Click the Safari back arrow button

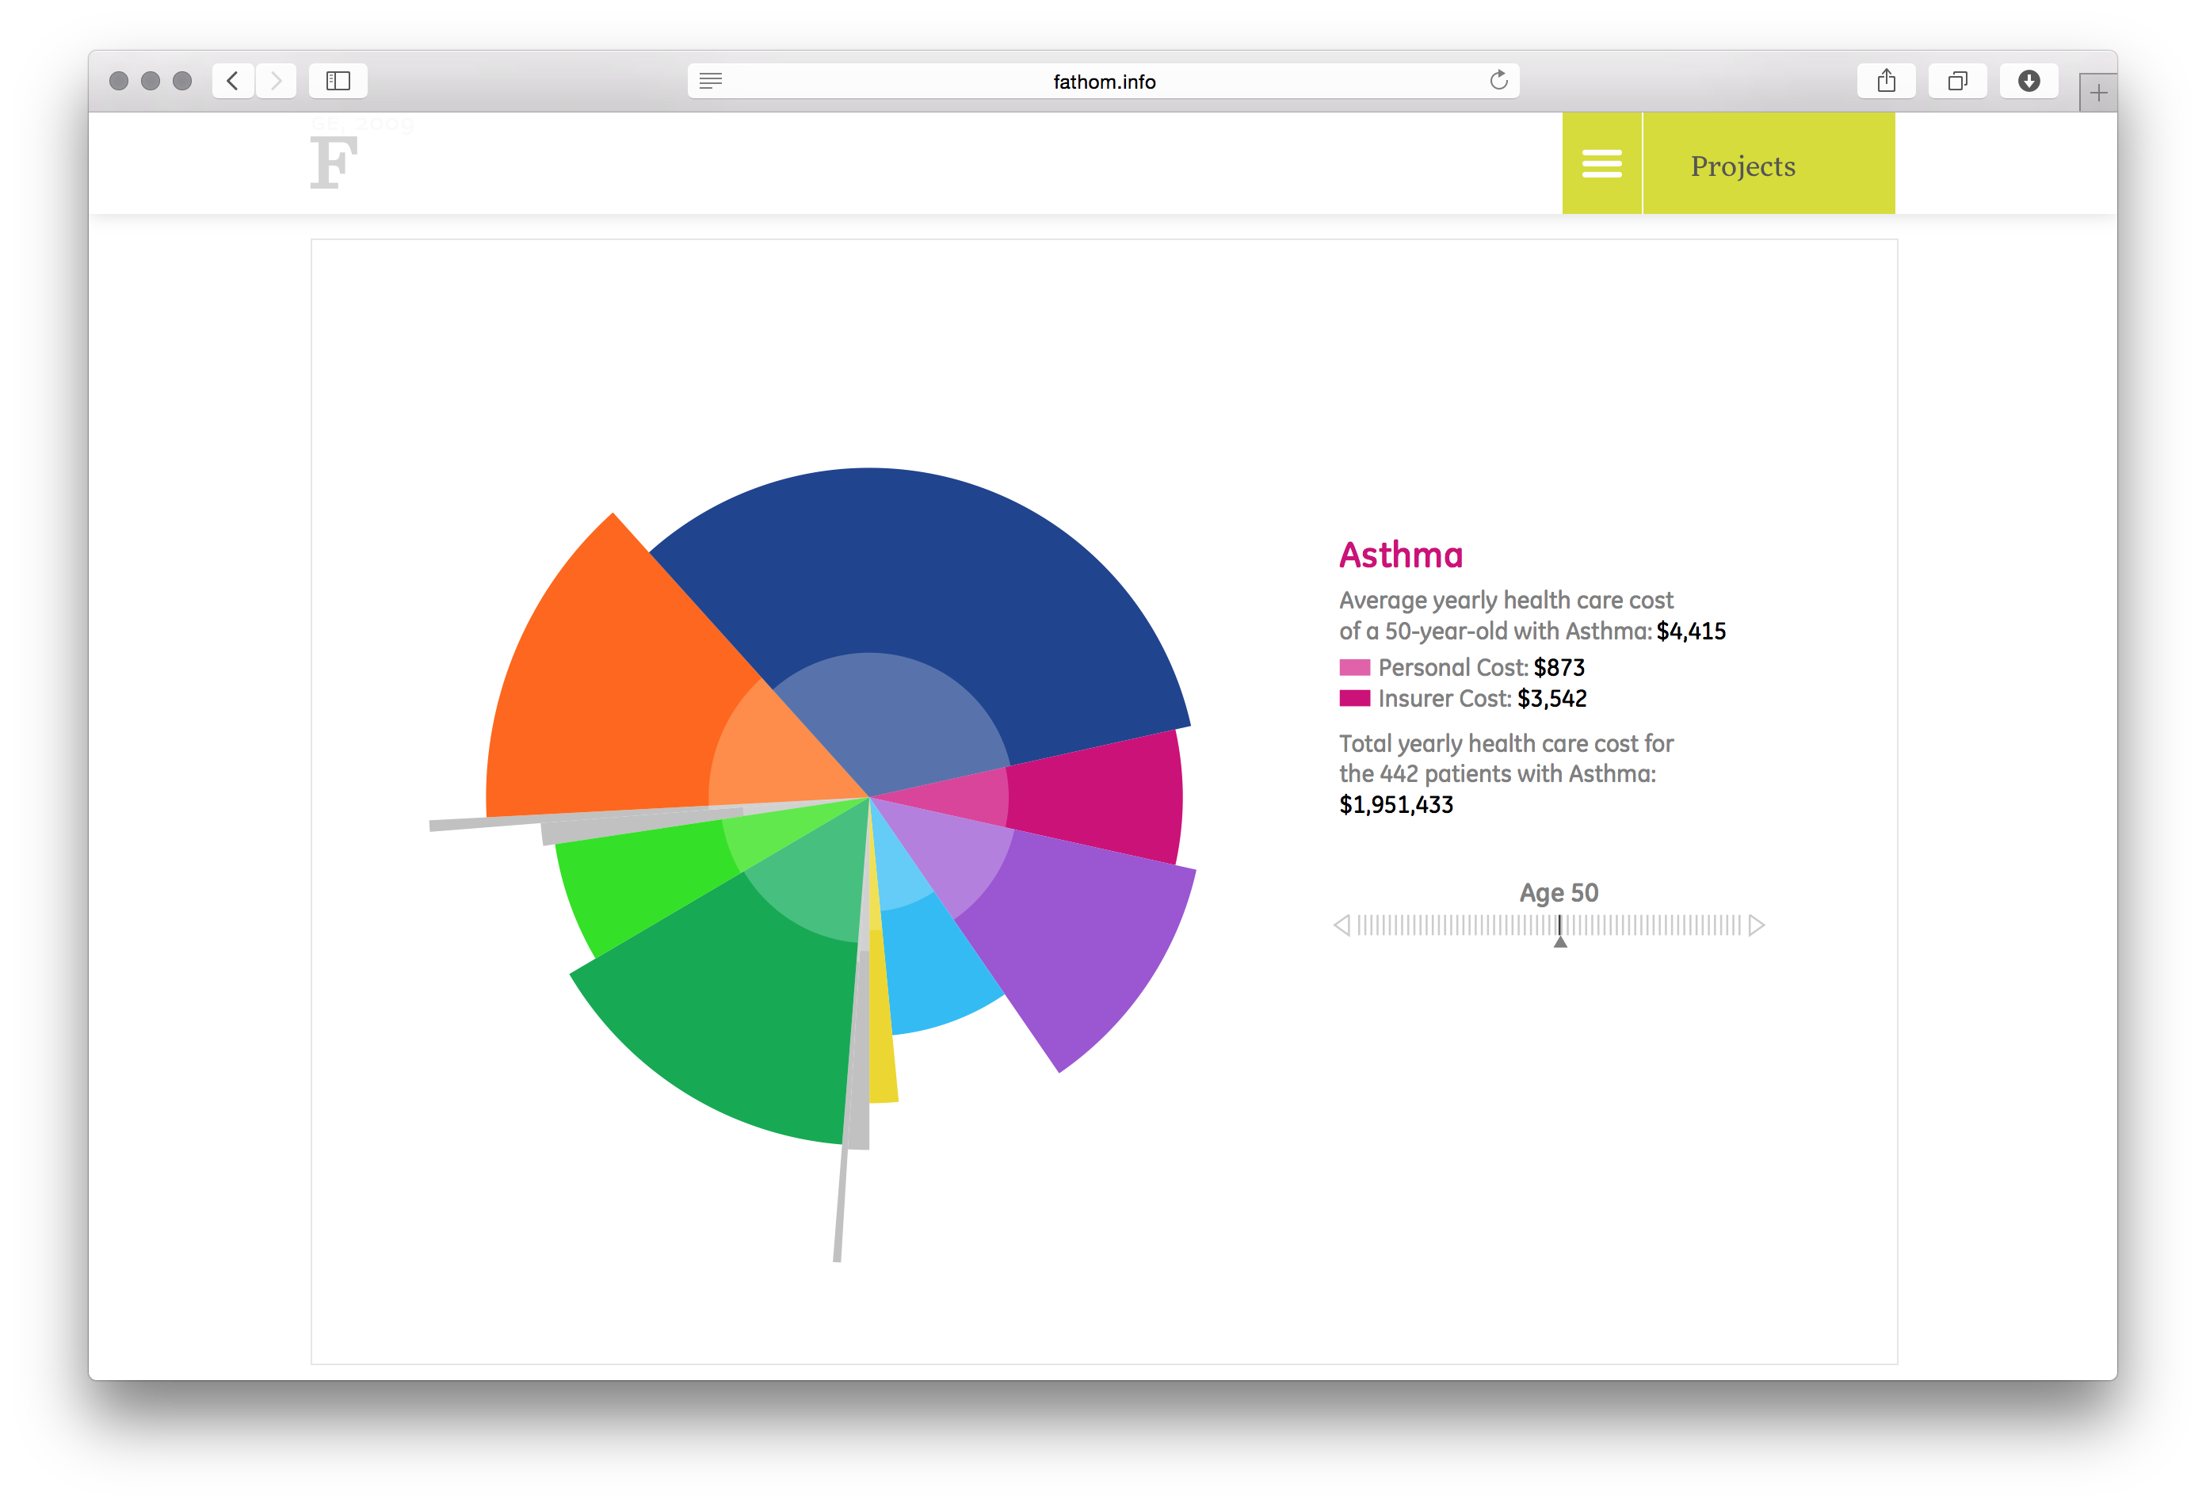coord(232,81)
